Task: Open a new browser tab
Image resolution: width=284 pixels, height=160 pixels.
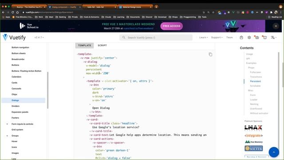Action: pos(156,7)
